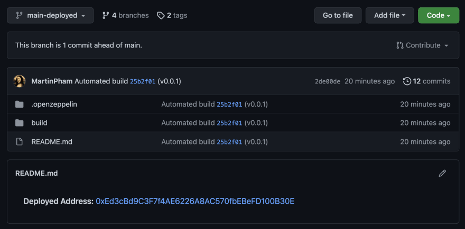Open the green Code dropdown button
The width and height of the screenshot is (465, 229).
pos(439,15)
